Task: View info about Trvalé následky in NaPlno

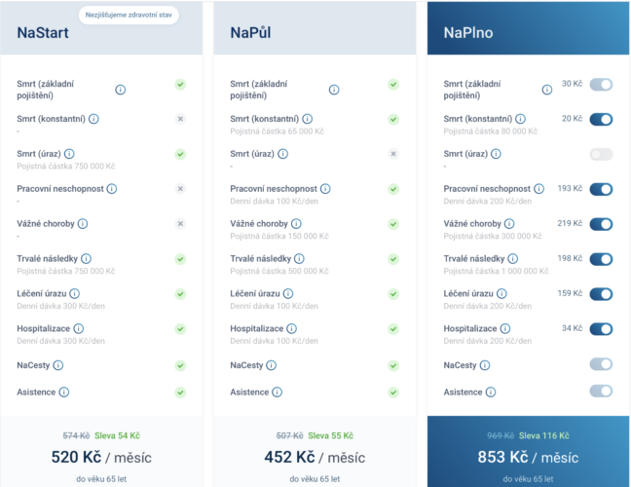Action: [512, 258]
